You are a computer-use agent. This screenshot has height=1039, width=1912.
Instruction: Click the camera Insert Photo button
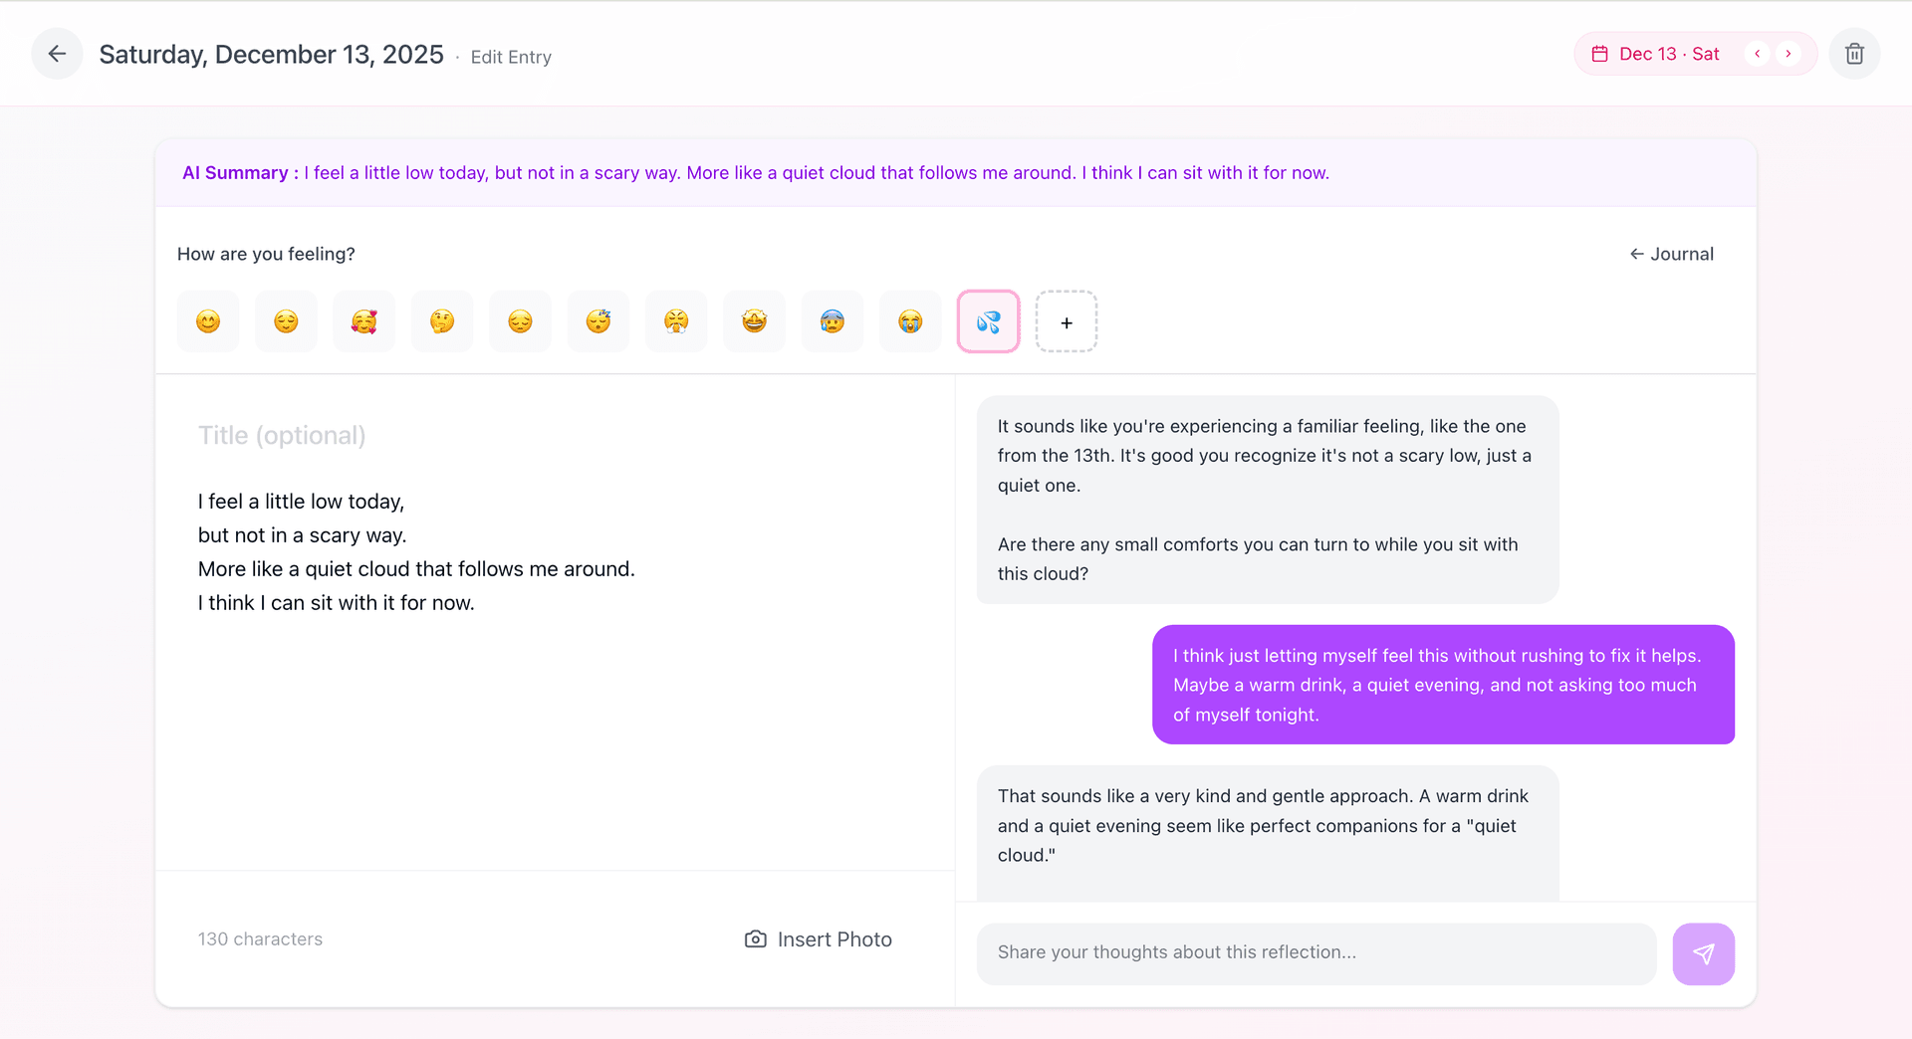(819, 939)
